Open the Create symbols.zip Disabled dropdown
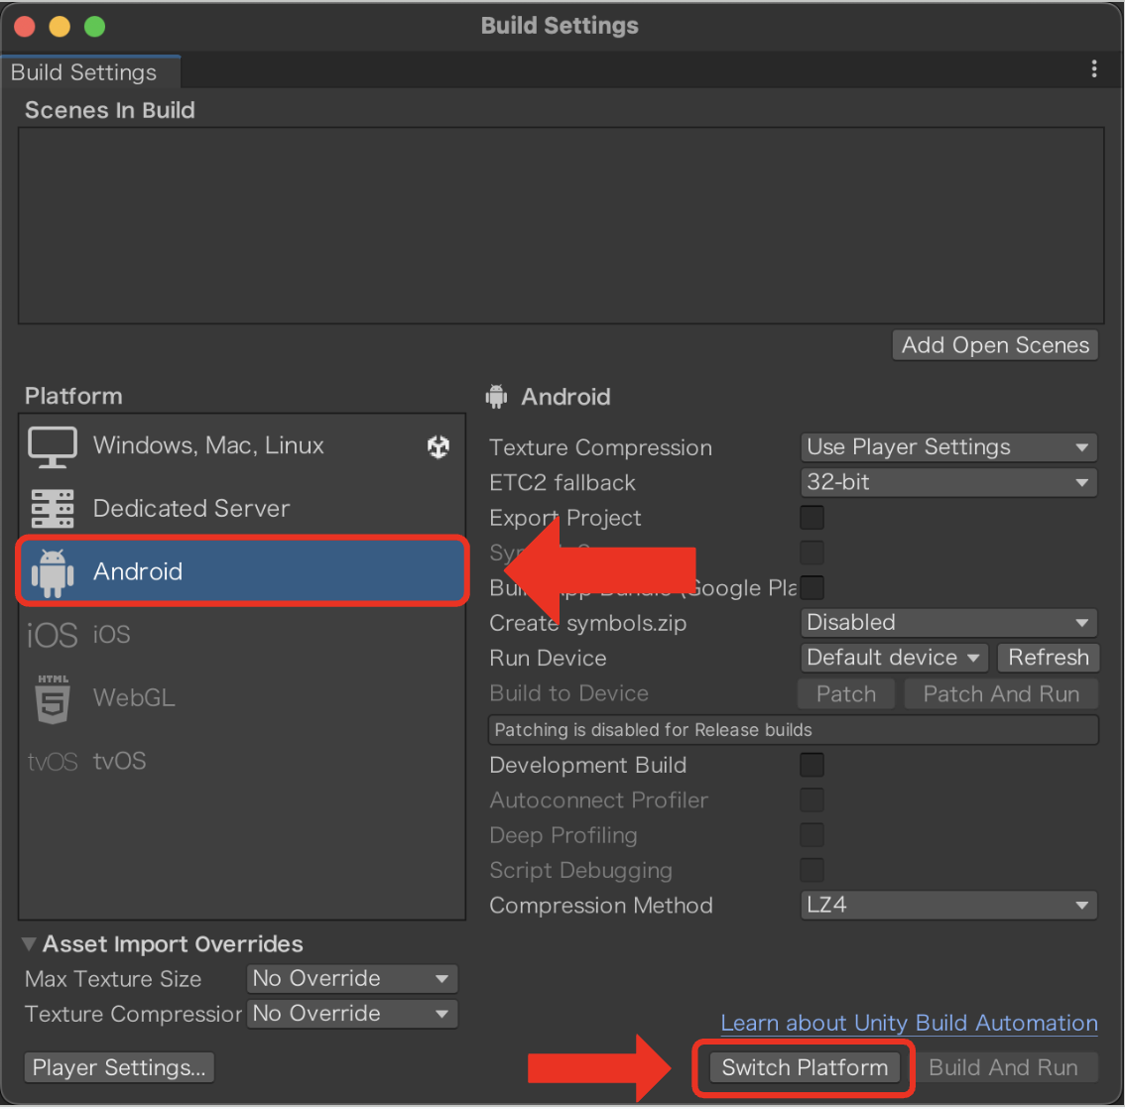Screen dimensions: 1125x1109 pos(948,623)
